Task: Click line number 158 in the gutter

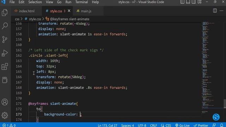Action: pos(19,34)
